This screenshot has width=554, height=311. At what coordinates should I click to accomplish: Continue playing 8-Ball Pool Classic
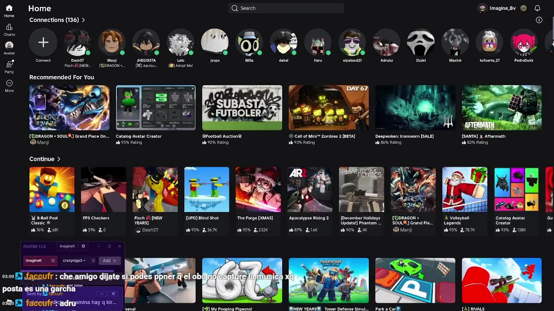(52, 190)
